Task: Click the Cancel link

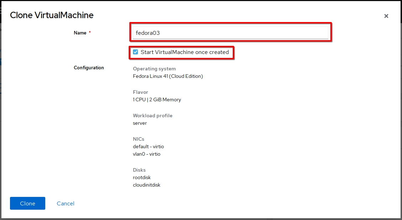Action: pos(65,203)
